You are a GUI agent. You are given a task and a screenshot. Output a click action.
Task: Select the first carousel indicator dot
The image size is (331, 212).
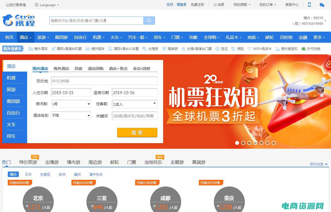point(237,143)
